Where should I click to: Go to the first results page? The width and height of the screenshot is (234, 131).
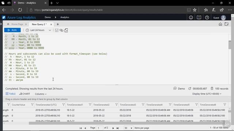pyautogui.click(x=80, y=128)
